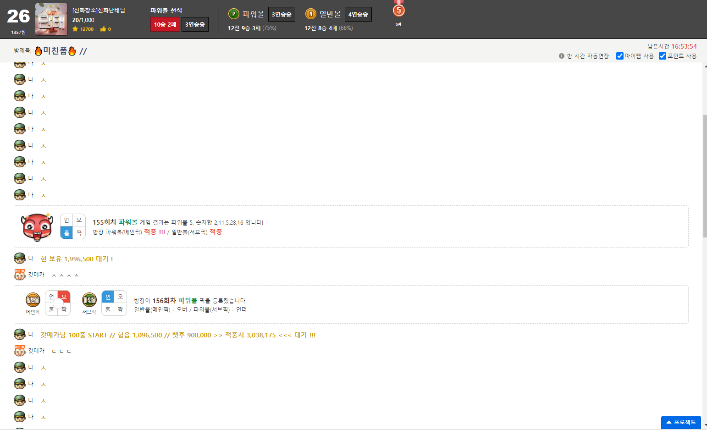Viewport: 707px width, 430px height.
Task: Click the info icon beside 방 시간 자동연장
Action: coord(562,56)
